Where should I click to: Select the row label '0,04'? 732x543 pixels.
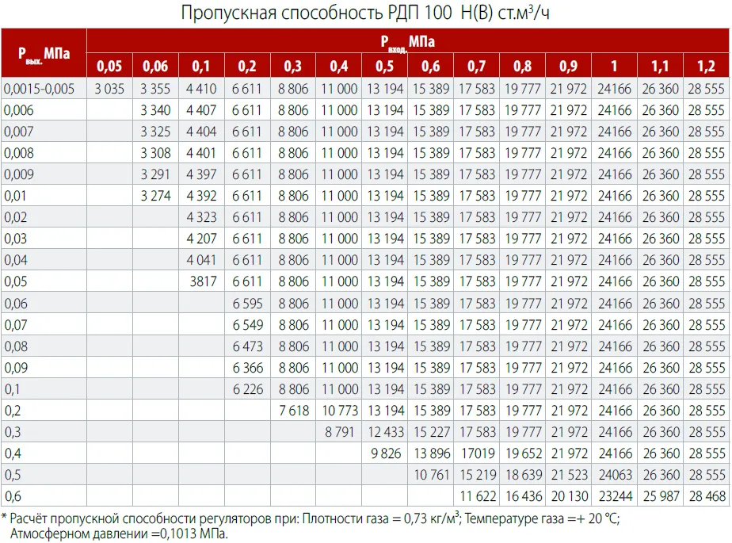pyautogui.click(x=15, y=260)
